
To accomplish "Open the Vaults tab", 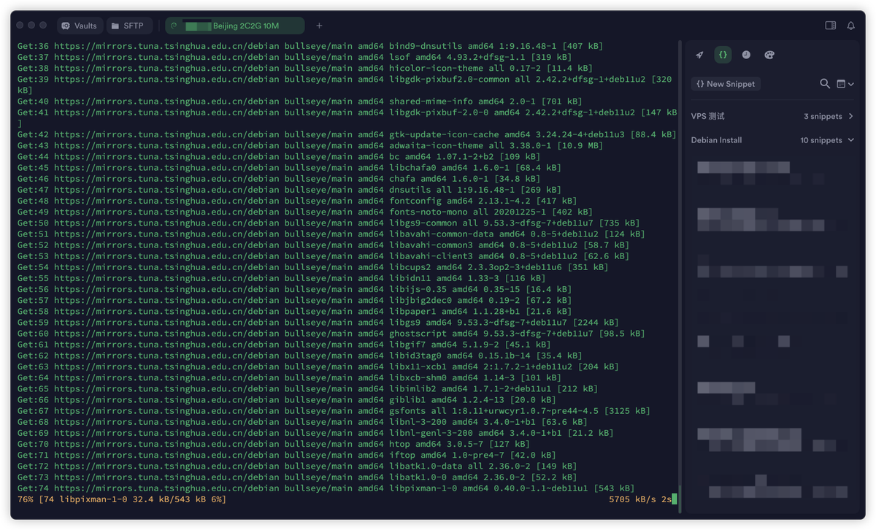I will tap(80, 26).
